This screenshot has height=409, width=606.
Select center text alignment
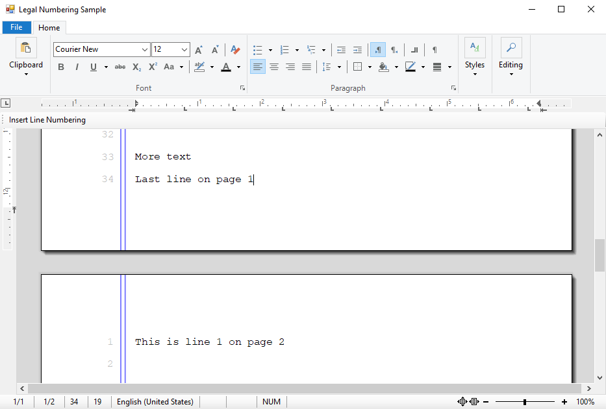click(274, 67)
